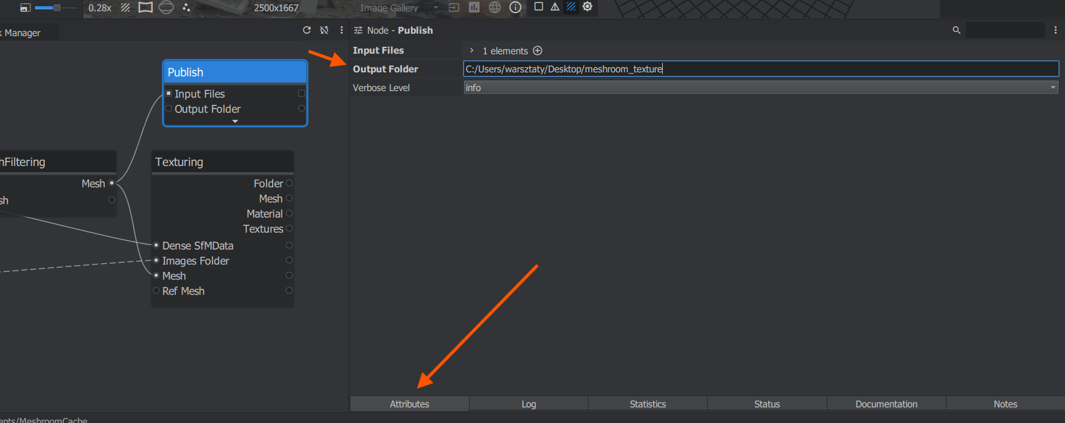Screen dimensions: 1065x423
Task: Click MeshFiltering node Mesh output pin
Action: coord(112,183)
